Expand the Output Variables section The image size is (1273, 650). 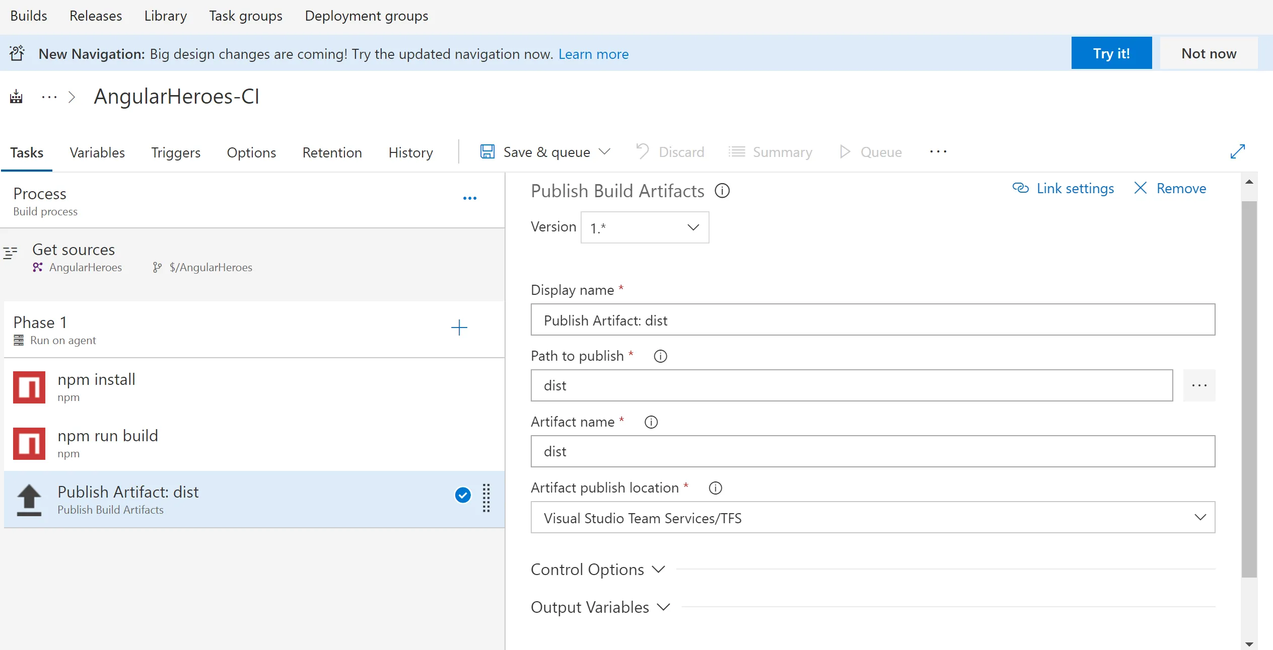(600, 607)
